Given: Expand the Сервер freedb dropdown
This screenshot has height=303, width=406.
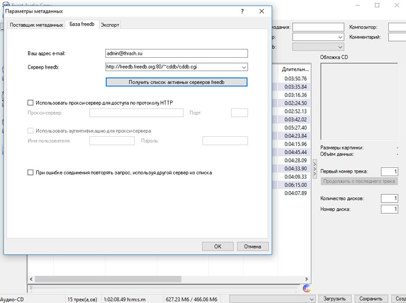Looking at the screenshot, I should tap(244, 67).
